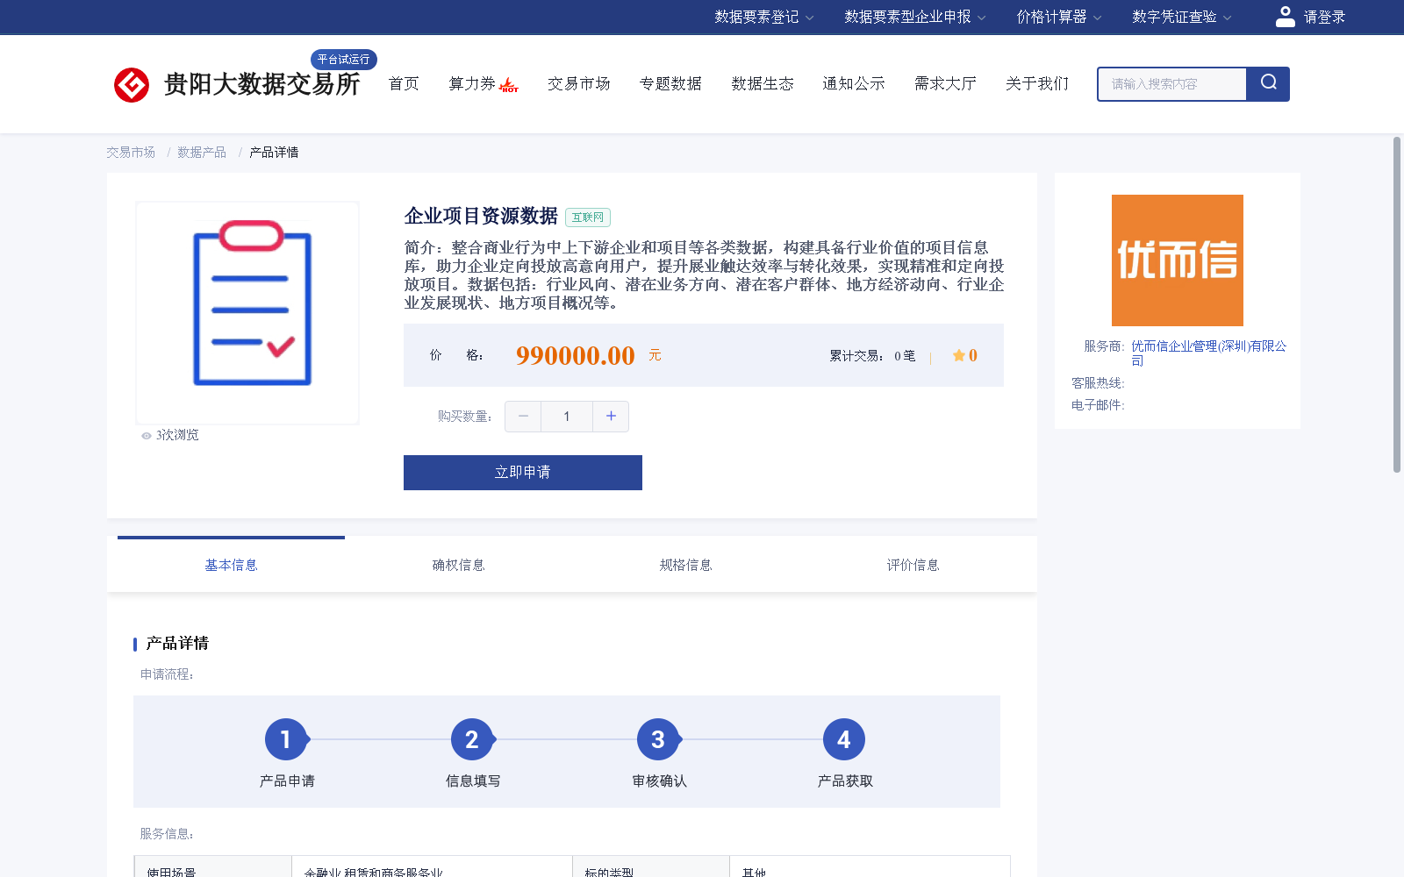Screen dimensions: 1404x877
Task: Click the user login avatar icon
Action: pos(1286,17)
